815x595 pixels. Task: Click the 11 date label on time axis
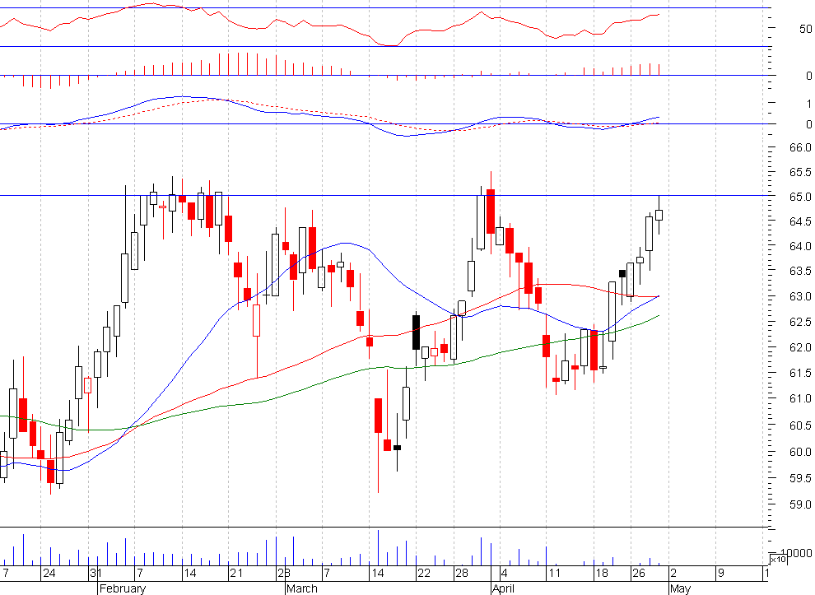point(555,573)
